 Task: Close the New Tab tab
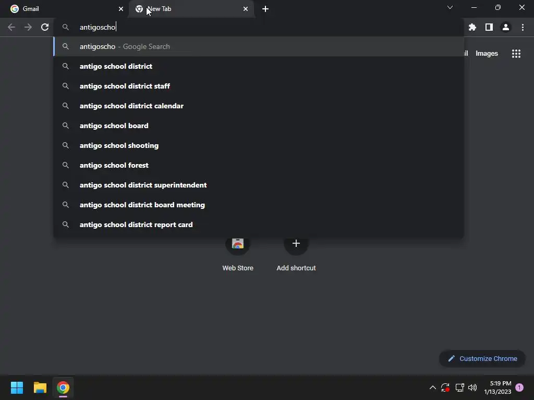[246, 9]
